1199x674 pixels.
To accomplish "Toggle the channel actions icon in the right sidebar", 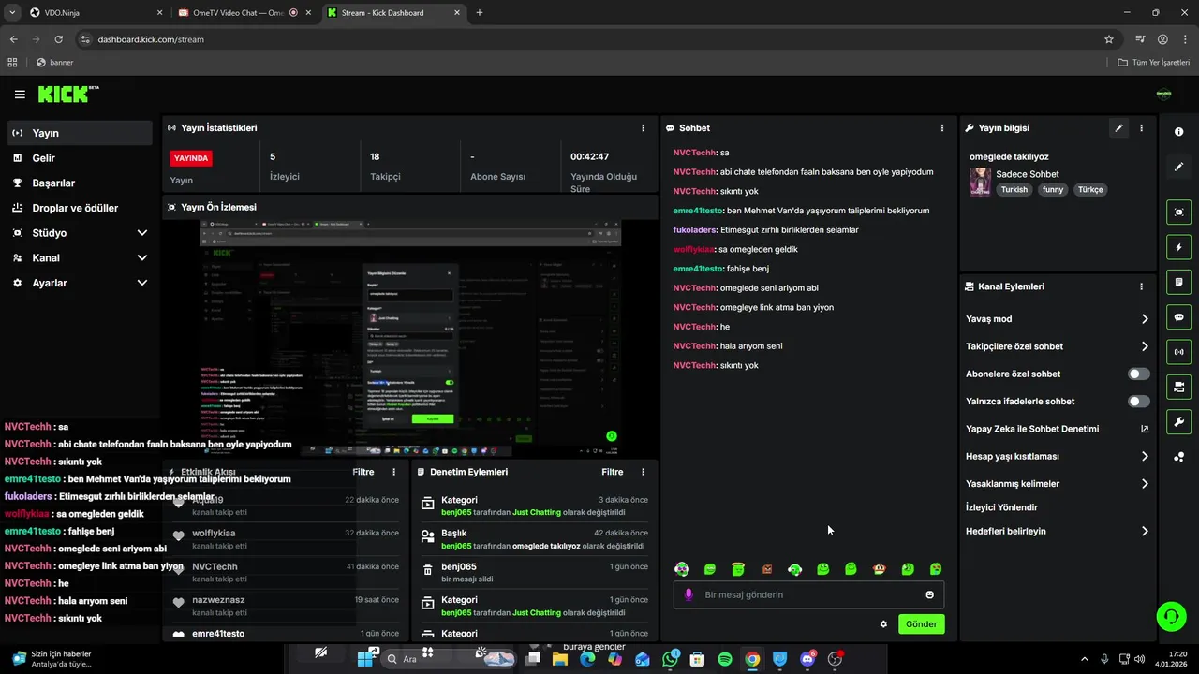I will (1178, 387).
